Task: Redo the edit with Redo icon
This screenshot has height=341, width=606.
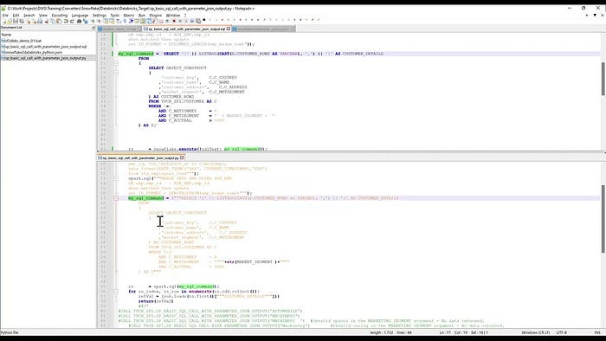Action: click(x=72, y=21)
